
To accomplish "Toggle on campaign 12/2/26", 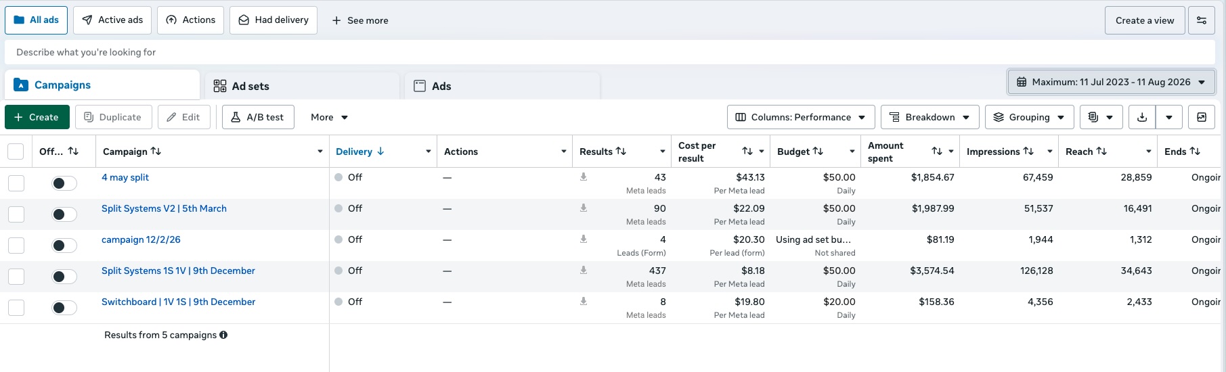I will 64,246.
